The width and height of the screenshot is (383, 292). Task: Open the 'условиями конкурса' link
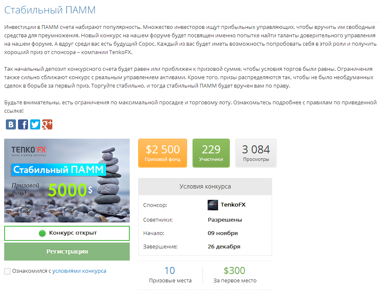click(x=79, y=271)
